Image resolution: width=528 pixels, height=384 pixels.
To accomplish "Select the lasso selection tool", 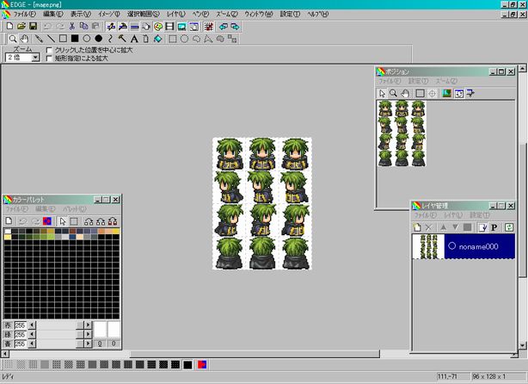I will [x=196, y=39].
